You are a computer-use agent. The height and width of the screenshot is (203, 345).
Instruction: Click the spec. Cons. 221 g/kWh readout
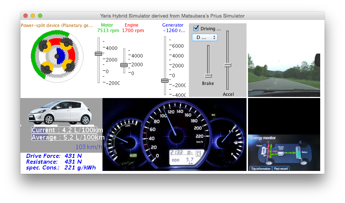(61, 168)
